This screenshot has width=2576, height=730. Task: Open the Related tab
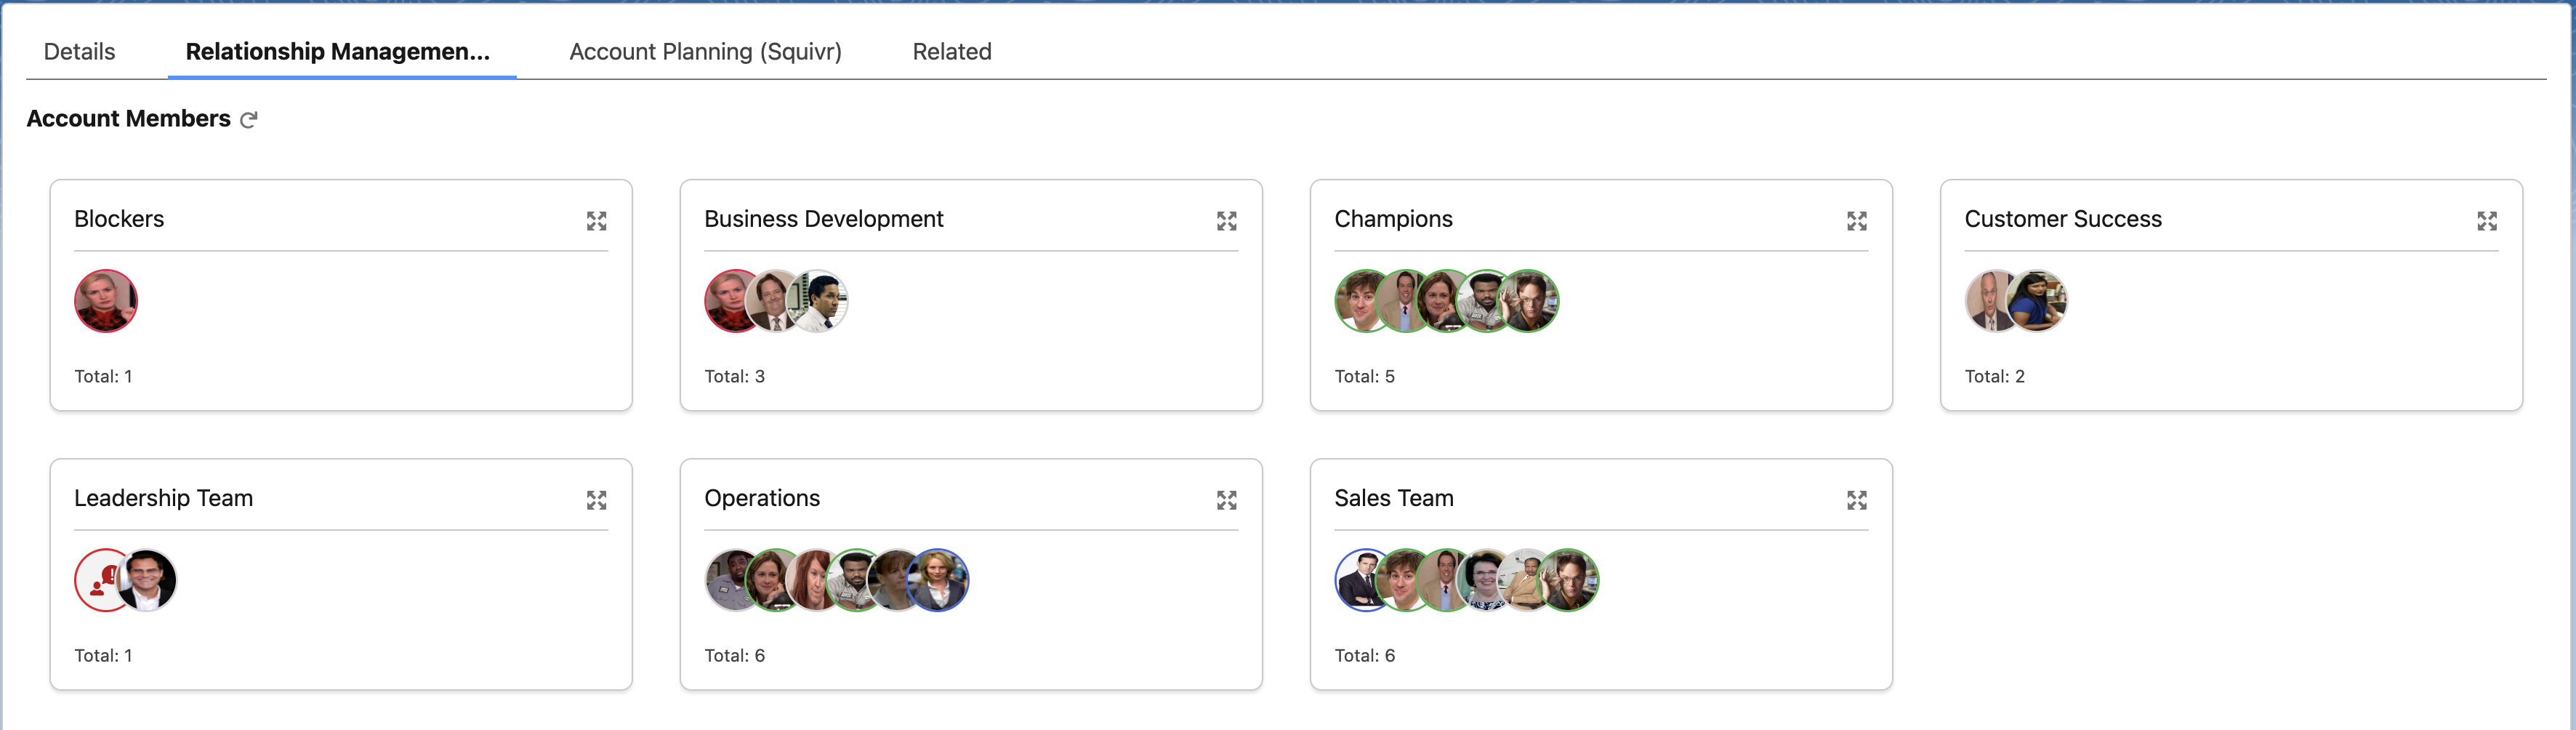pyautogui.click(x=951, y=52)
